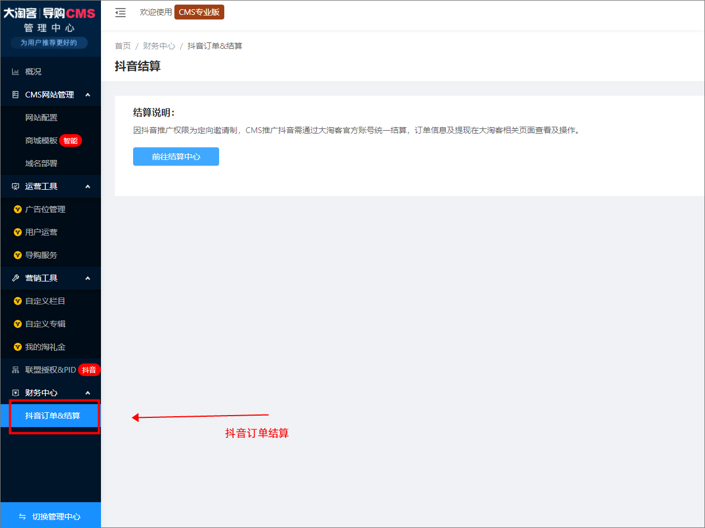Click the 营销工具 wrench icon
Image resolution: width=705 pixels, height=528 pixels.
[15, 278]
